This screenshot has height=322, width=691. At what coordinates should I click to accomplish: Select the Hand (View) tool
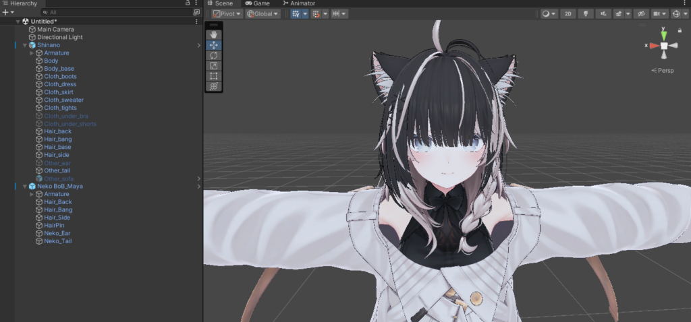point(214,34)
